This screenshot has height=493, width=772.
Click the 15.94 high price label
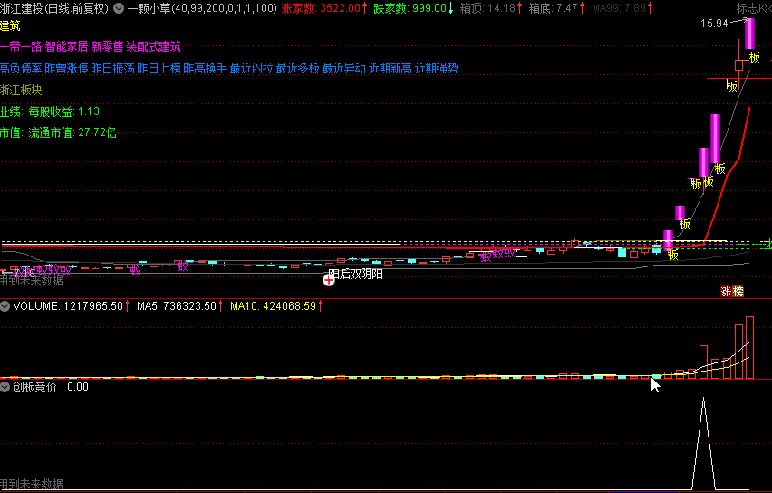714,24
